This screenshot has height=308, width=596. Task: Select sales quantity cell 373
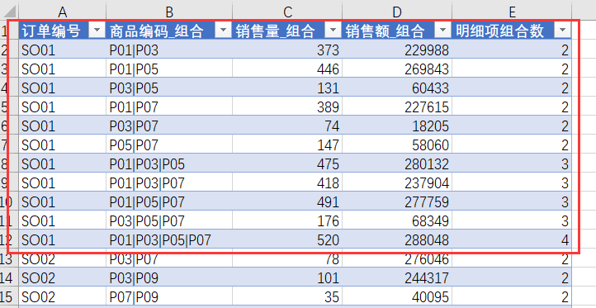click(287, 50)
